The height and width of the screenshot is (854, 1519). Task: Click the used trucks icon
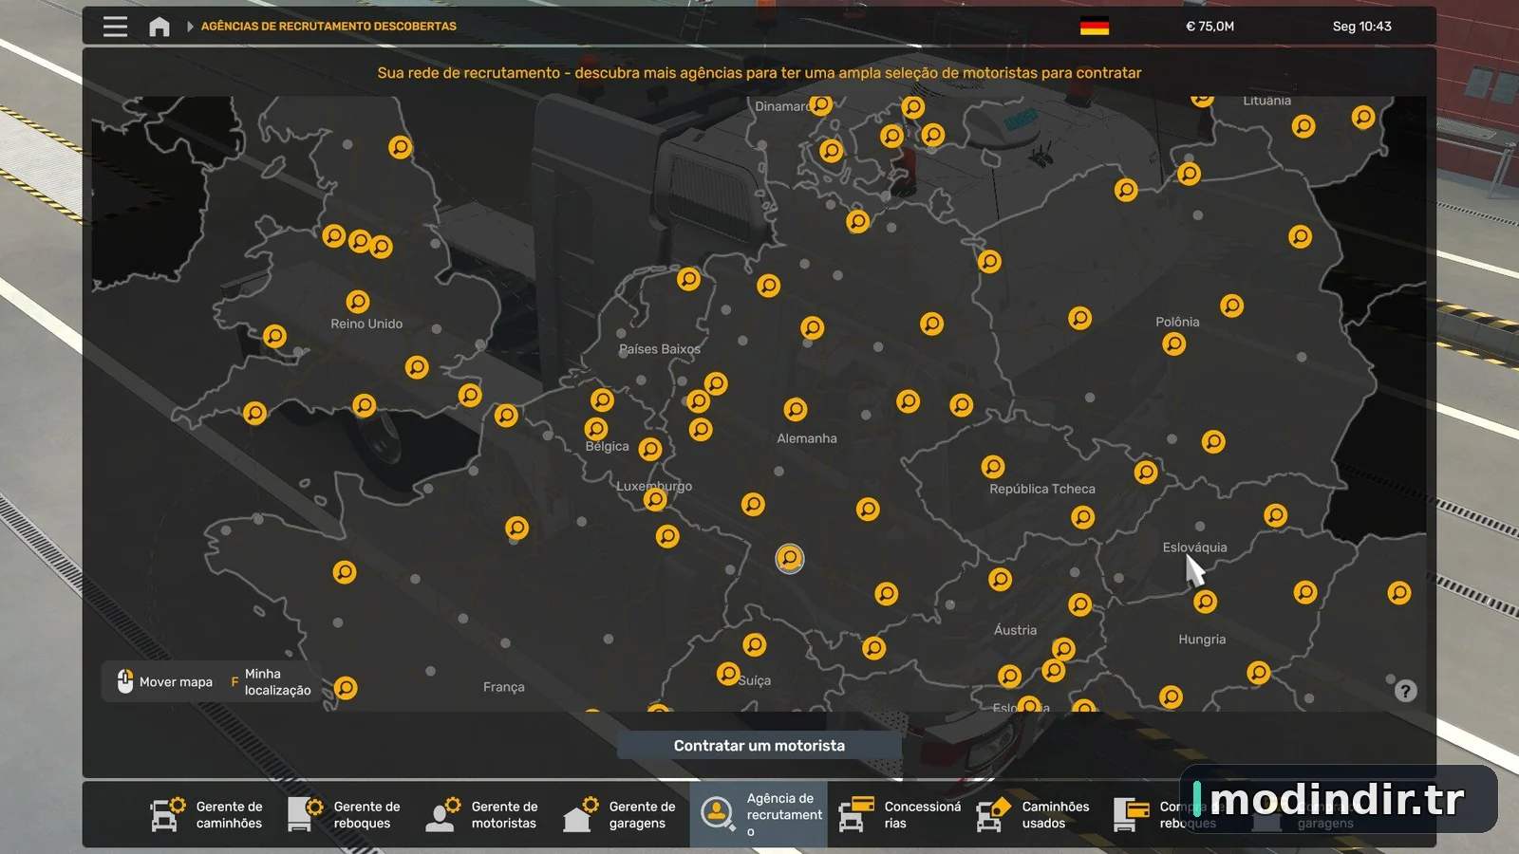coord(994,814)
